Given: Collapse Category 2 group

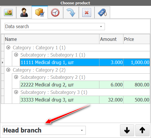Looking at the screenshot, I should pyautogui.click(x=8, y=70).
